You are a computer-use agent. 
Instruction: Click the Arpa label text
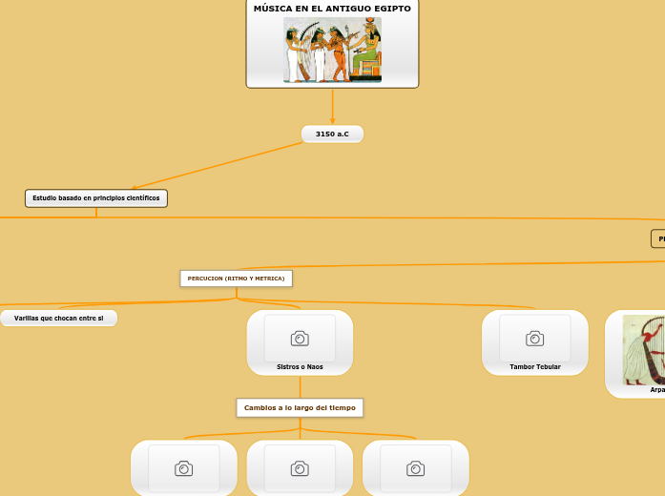(x=656, y=389)
